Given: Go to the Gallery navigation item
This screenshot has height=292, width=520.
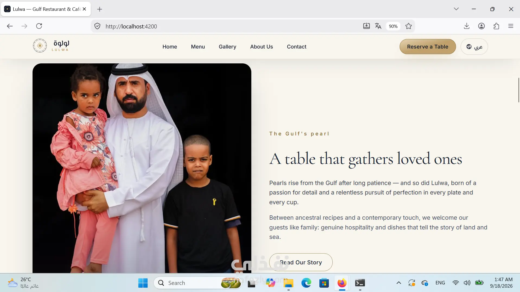Looking at the screenshot, I should [x=227, y=47].
